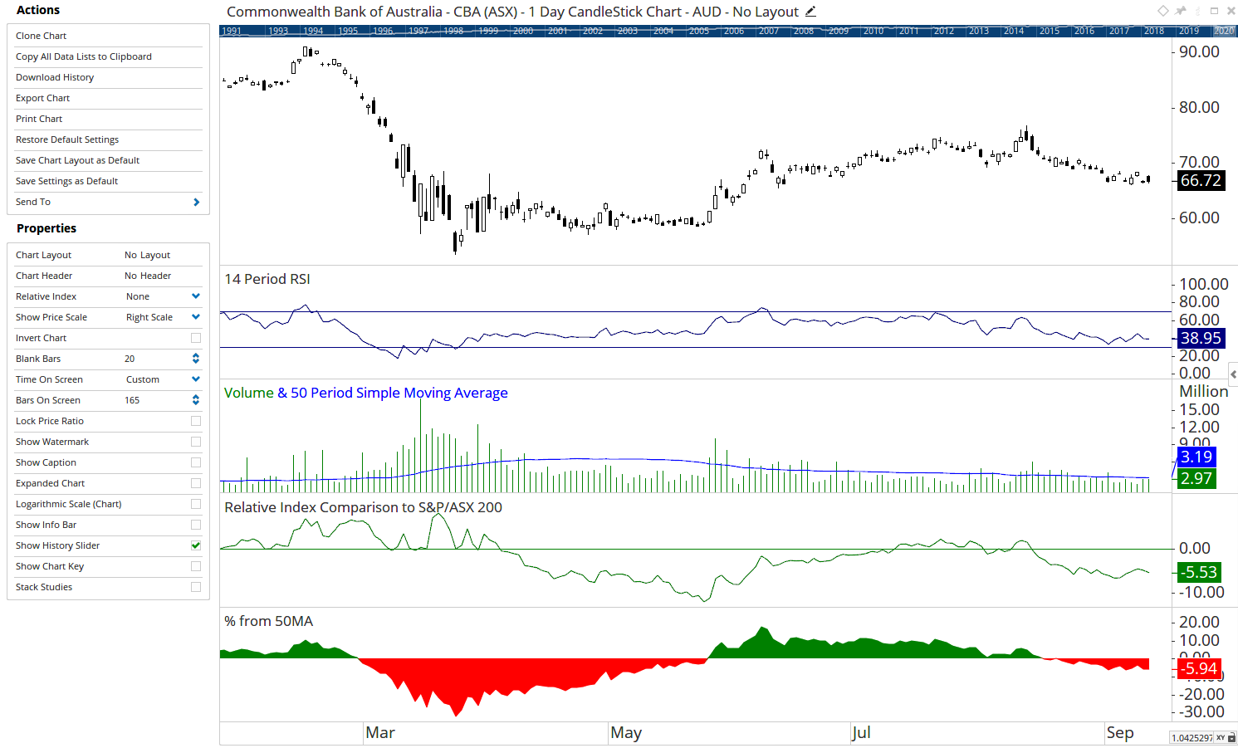Image resolution: width=1238 pixels, height=748 pixels.
Task: Click 2008 on the history slider
Action: [x=804, y=31]
